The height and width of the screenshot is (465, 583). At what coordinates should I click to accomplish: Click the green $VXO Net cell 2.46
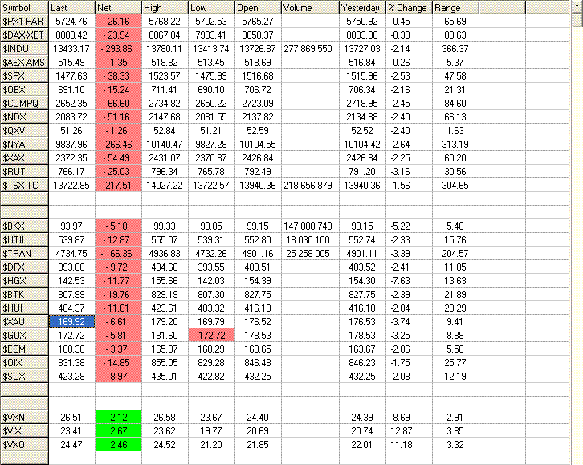pyautogui.click(x=117, y=444)
